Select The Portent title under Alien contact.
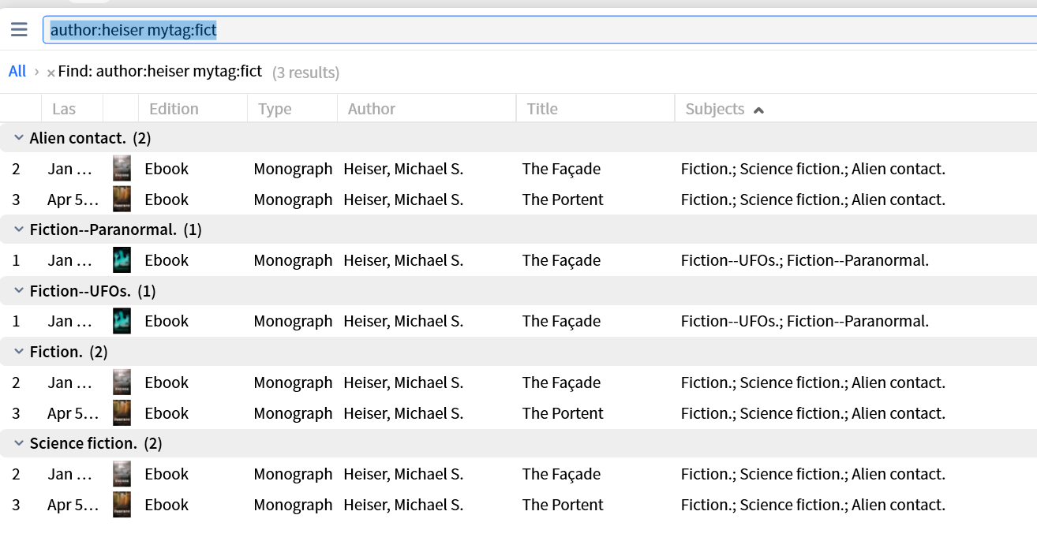1037x556 pixels. (563, 200)
